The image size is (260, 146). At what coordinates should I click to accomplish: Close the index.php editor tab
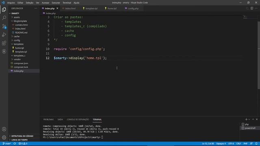coord(57,8)
